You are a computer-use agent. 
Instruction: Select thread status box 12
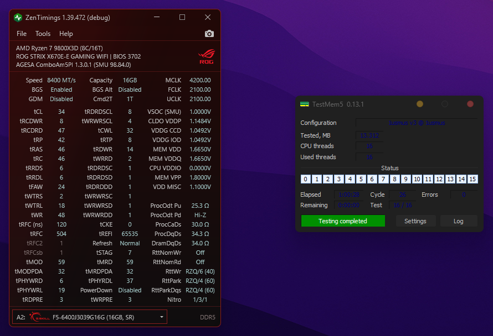coord(439,179)
